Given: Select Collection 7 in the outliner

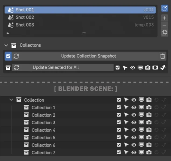Looking at the screenshot, I should click(x=43, y=153).
